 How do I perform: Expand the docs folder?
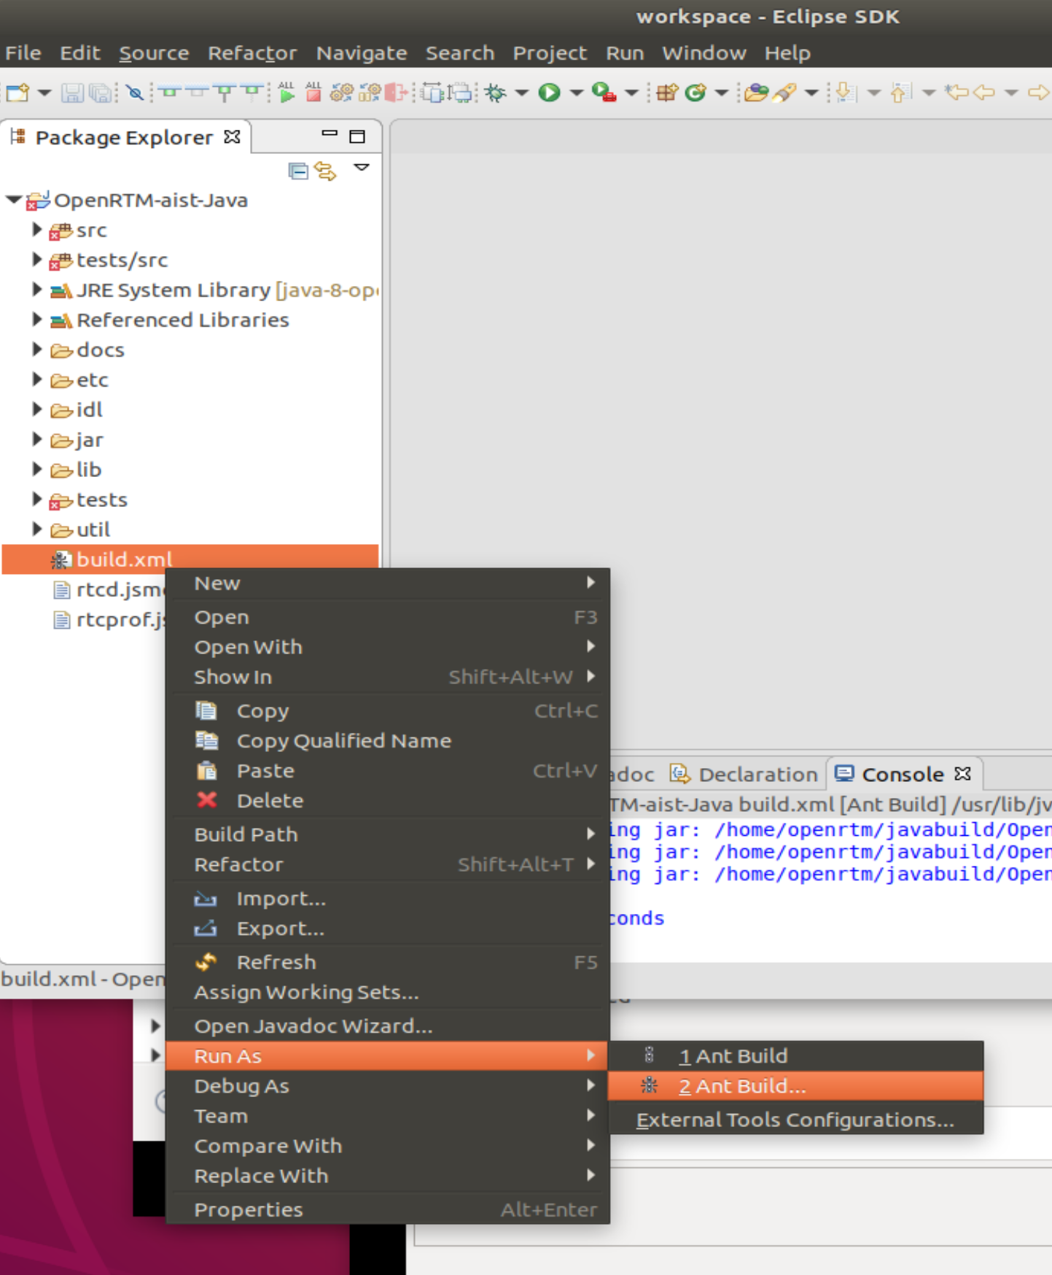(36, 349)
